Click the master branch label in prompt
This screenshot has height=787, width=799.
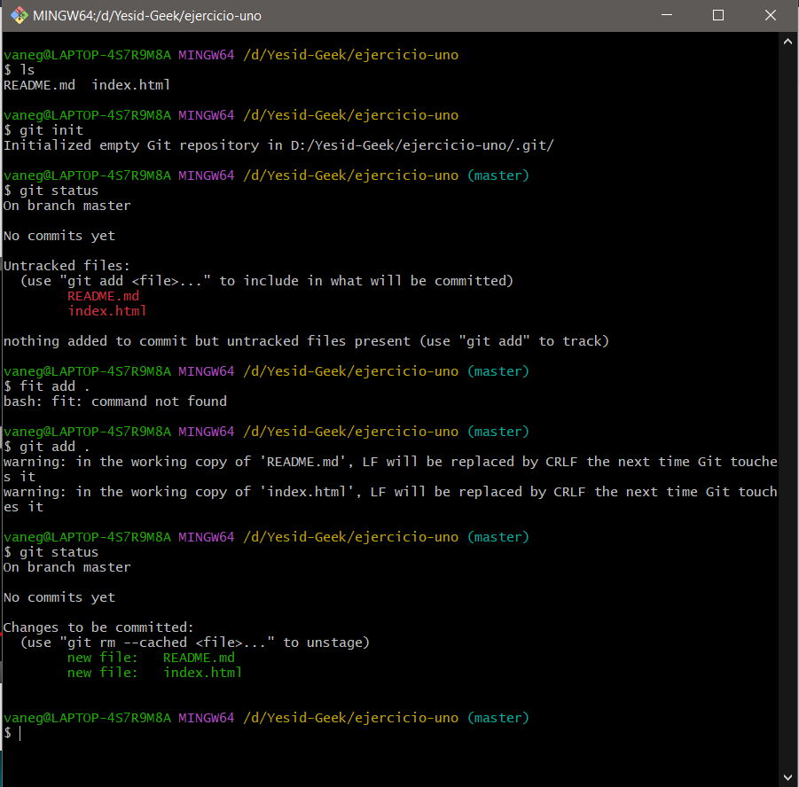coord(497,175)
